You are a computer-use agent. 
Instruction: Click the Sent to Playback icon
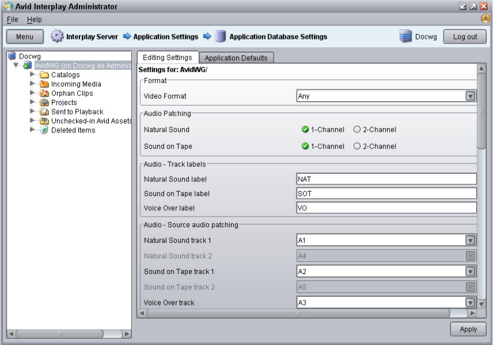45,112
